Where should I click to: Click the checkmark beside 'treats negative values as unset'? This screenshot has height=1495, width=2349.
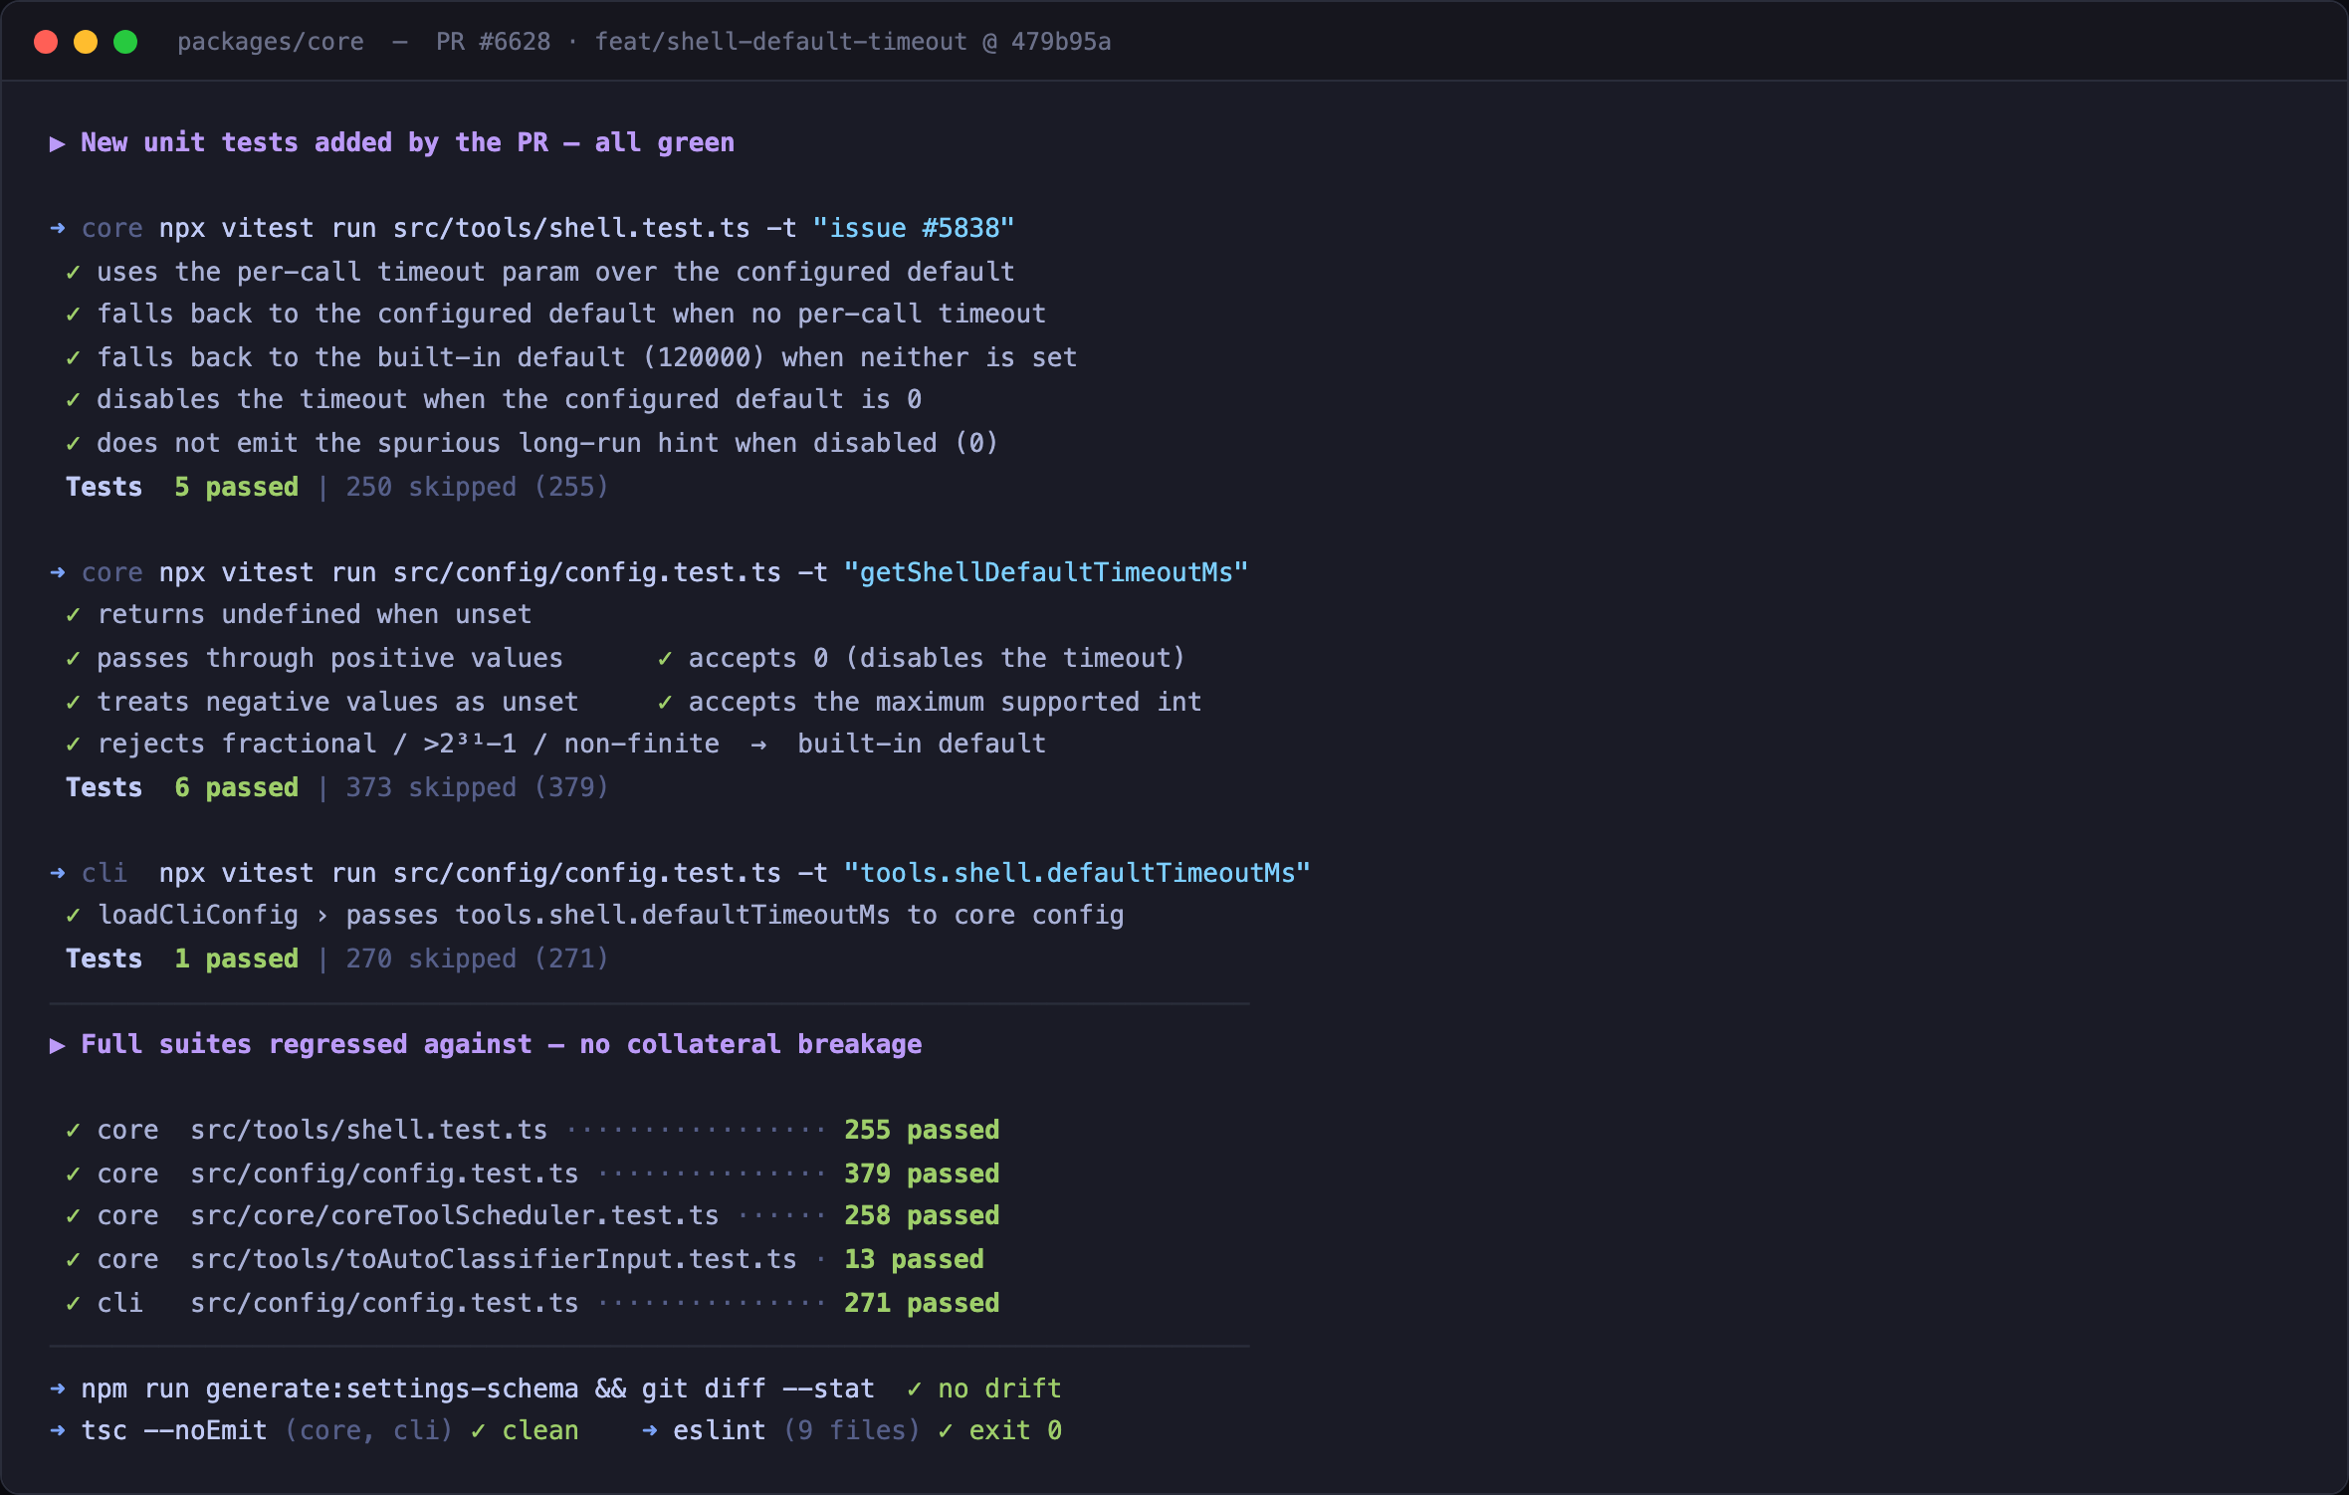pyautogui.click(x=73, y=703)
